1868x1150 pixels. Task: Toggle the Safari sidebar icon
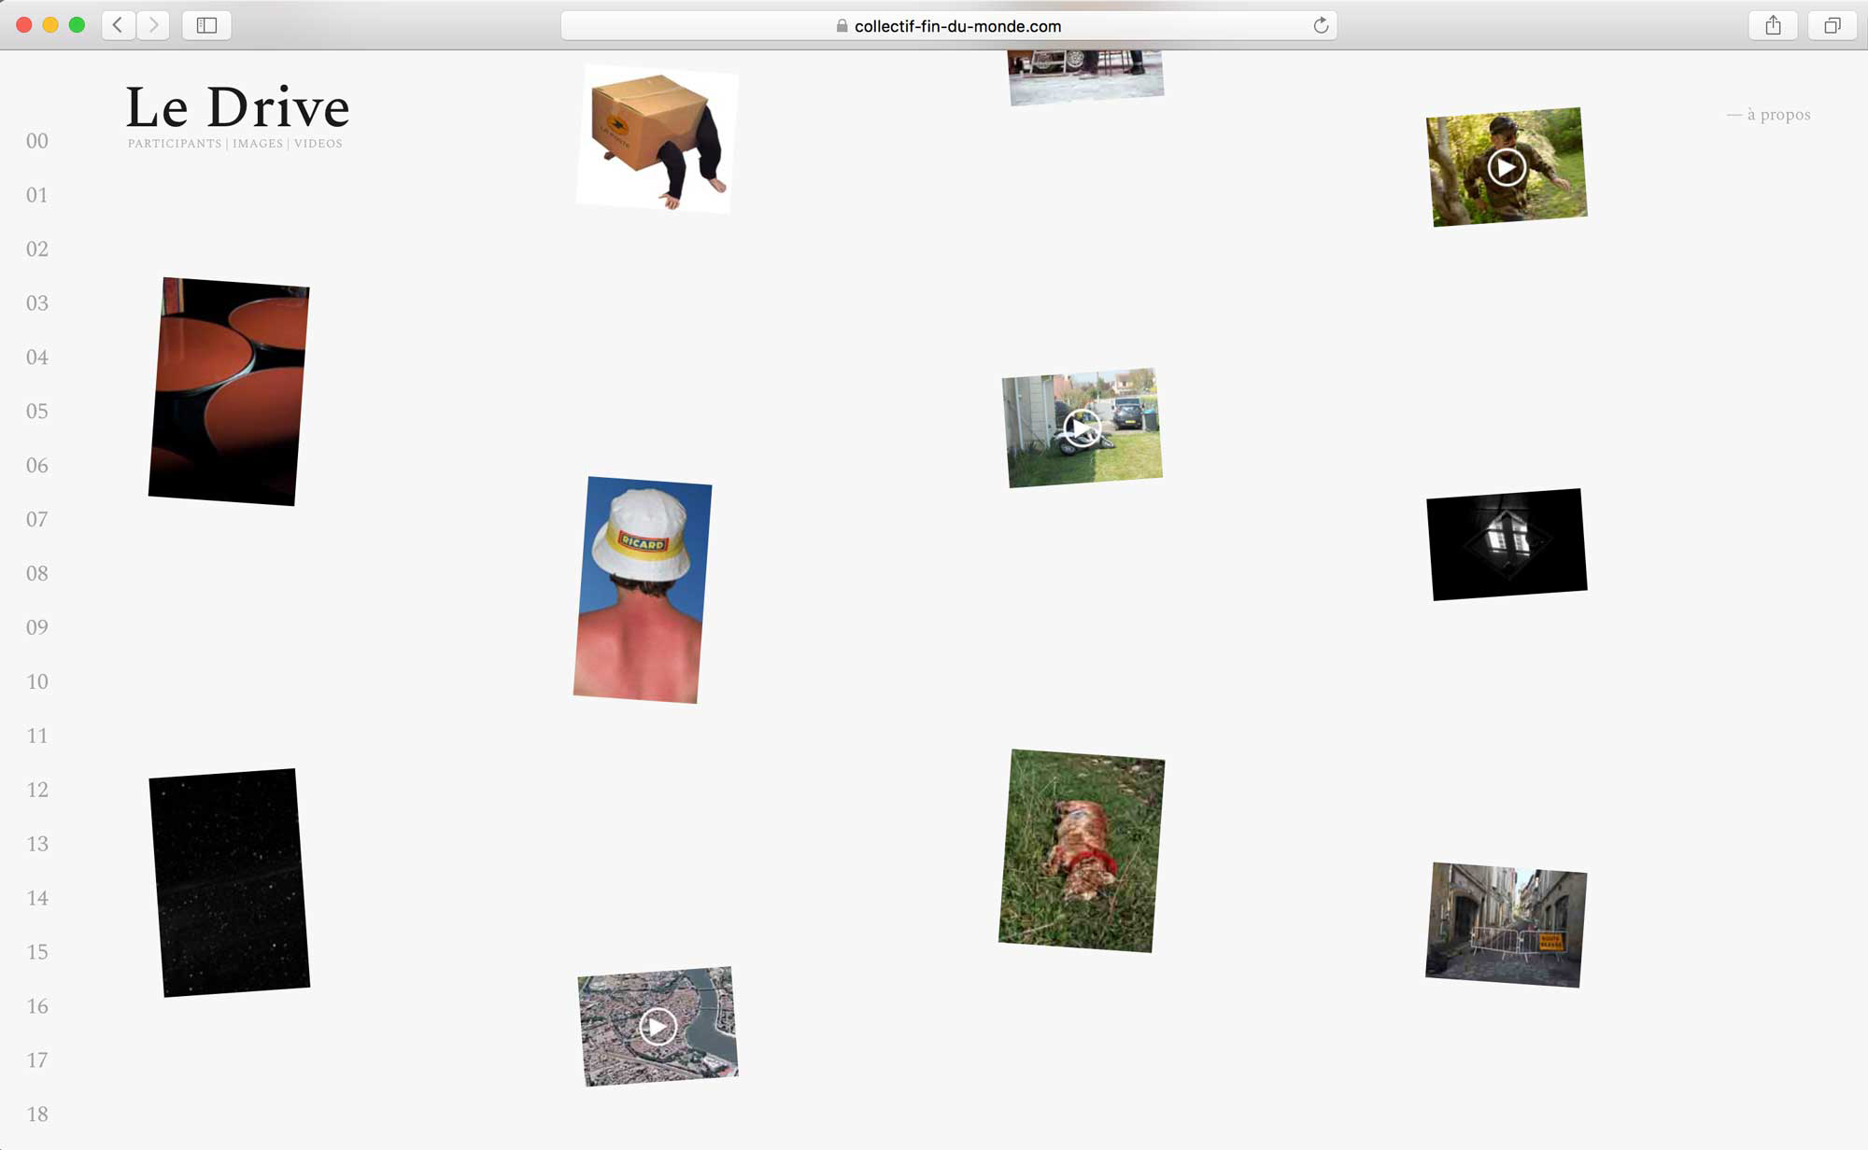click(x=206, y=25)
